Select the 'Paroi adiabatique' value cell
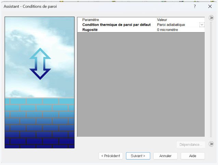The width and height of the screenshot is (218, 165). pyautogui.click(x=176, y=25)
